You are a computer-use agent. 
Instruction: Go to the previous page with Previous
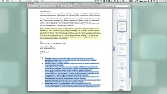(31, 6)
